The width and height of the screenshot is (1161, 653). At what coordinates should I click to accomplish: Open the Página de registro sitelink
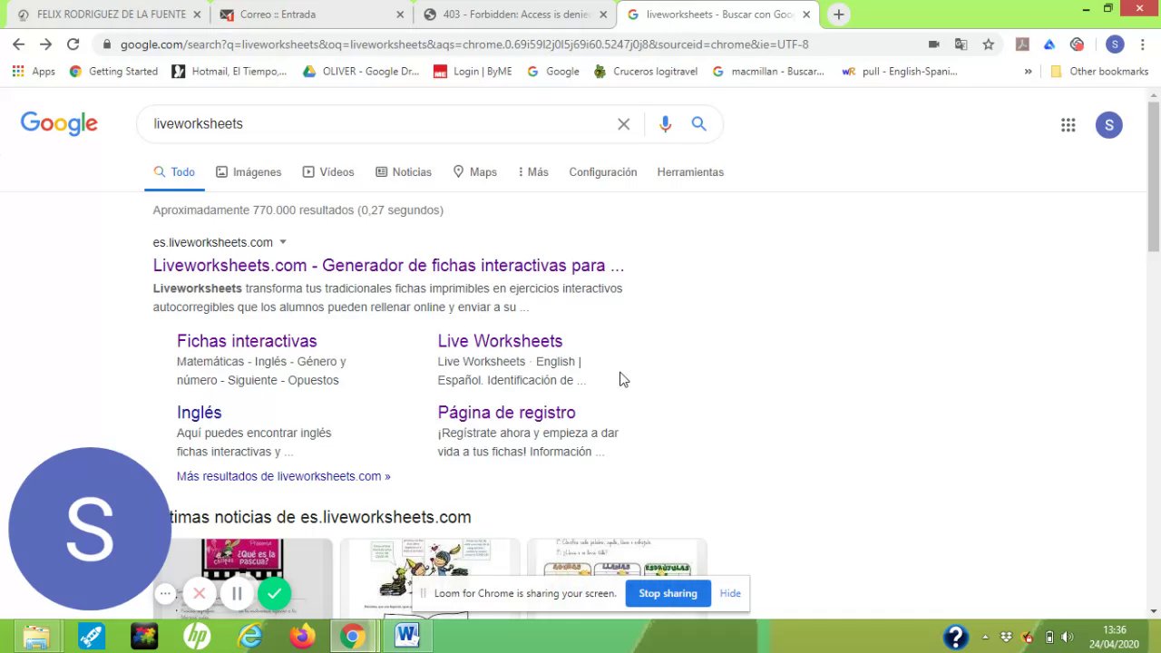pos(506,413)
